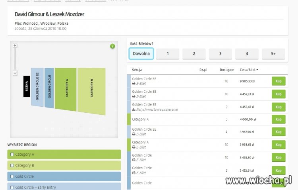Viewport: 298px width, 190px height.
Task: Select 4 tickets quantity
Action: coord(247,54)
